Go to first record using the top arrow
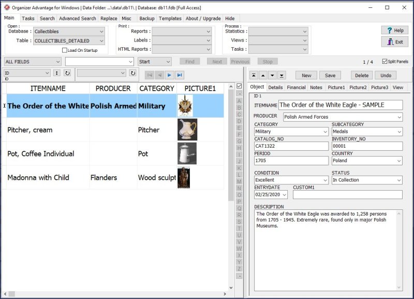 coord(254,76)
